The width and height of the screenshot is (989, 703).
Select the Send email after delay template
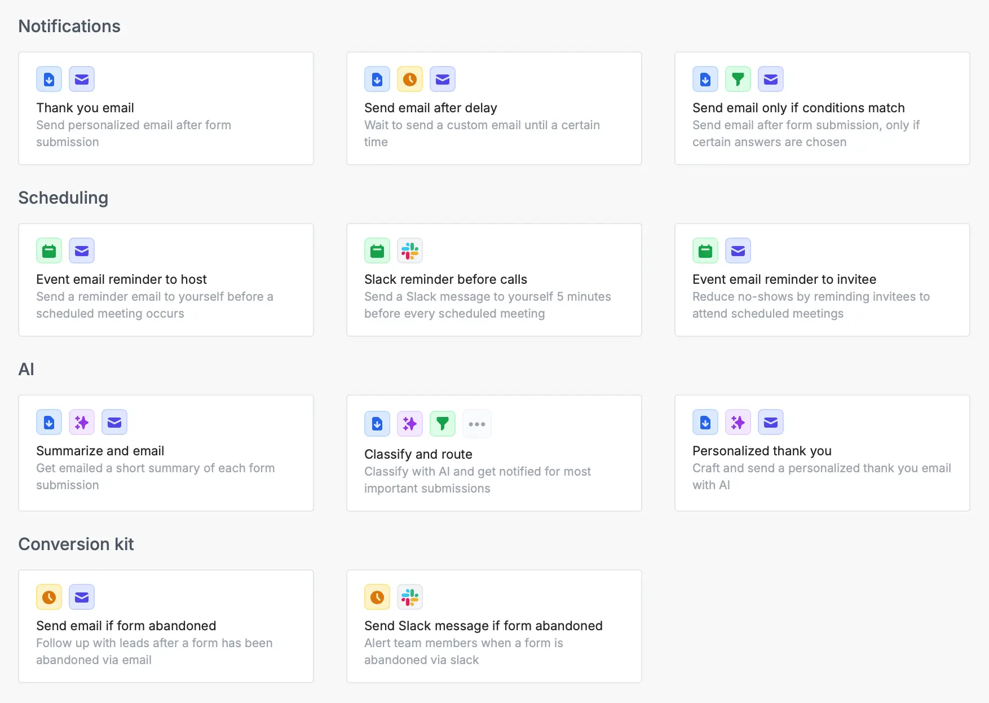coord(494,108)
